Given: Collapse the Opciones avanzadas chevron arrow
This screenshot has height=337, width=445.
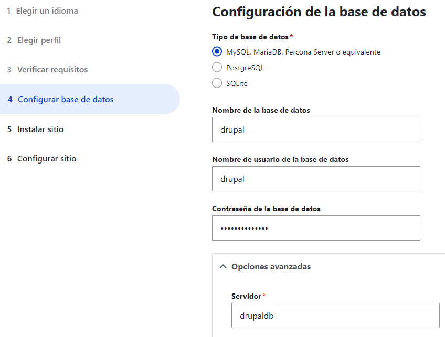Looking at the screenshot, I should click(222, 267).
